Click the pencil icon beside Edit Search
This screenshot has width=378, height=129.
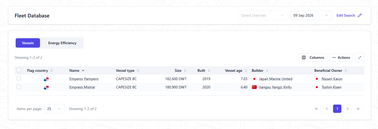point(360,15)
